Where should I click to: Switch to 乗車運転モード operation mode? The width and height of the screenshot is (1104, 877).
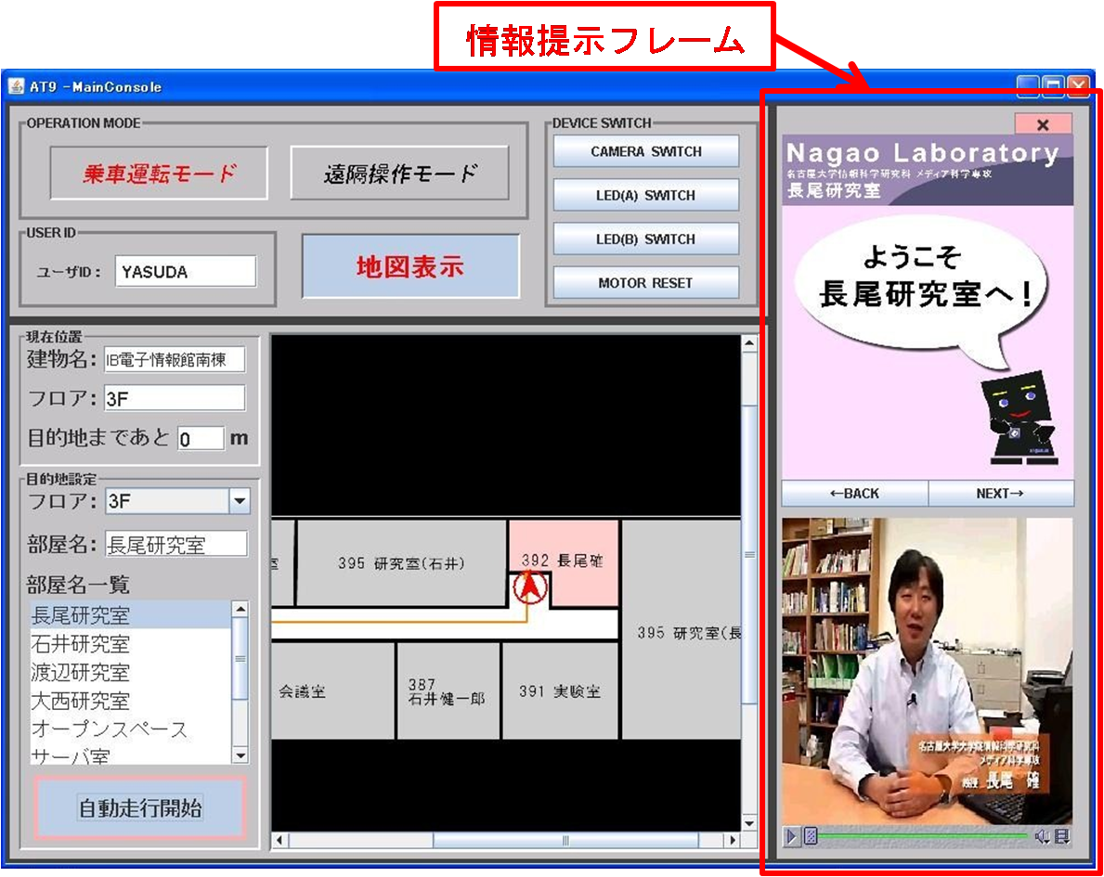(159, 174)
